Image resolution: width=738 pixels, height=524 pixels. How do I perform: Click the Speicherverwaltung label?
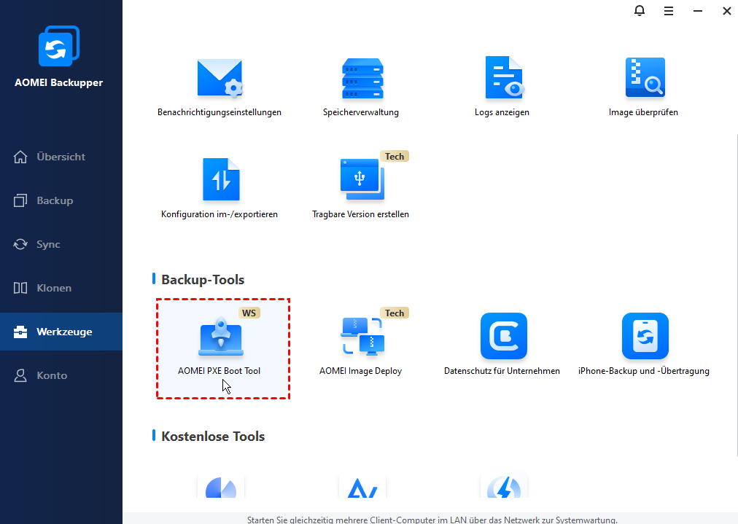360,112
